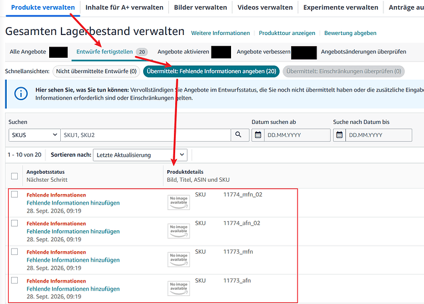This screenshot has width=424, height=304.
Task: Open Bilder verwalten tab
Action: [200, 7]
